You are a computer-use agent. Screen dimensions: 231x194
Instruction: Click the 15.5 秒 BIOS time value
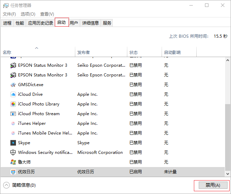(x=221, y=36)
